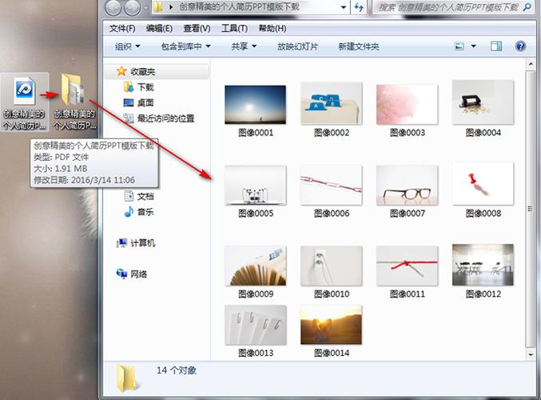Screen dimensions: 541x400
Task: Click the forward navigation arrow
Action: pos(132,7)
